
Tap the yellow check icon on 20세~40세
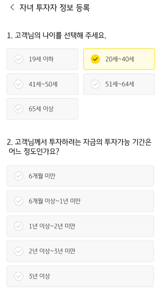tap(95, 59)
